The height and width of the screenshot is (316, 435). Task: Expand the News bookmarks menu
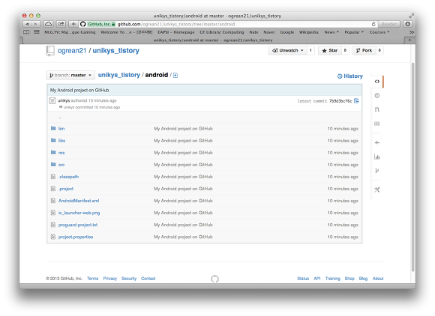[331, 32]
